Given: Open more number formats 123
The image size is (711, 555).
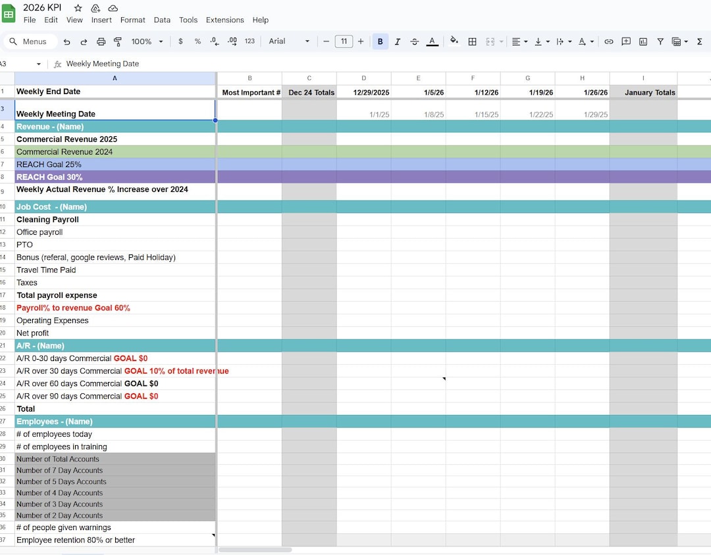Looking at the screenshot, I should [250, 41].
